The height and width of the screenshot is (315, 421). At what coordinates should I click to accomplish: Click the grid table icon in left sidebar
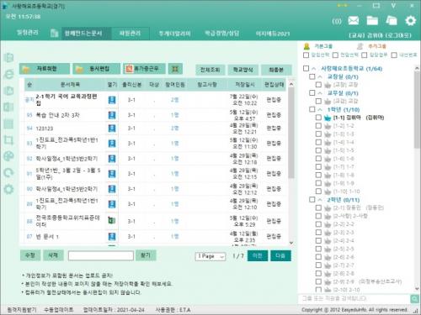(x=9, y=123)
